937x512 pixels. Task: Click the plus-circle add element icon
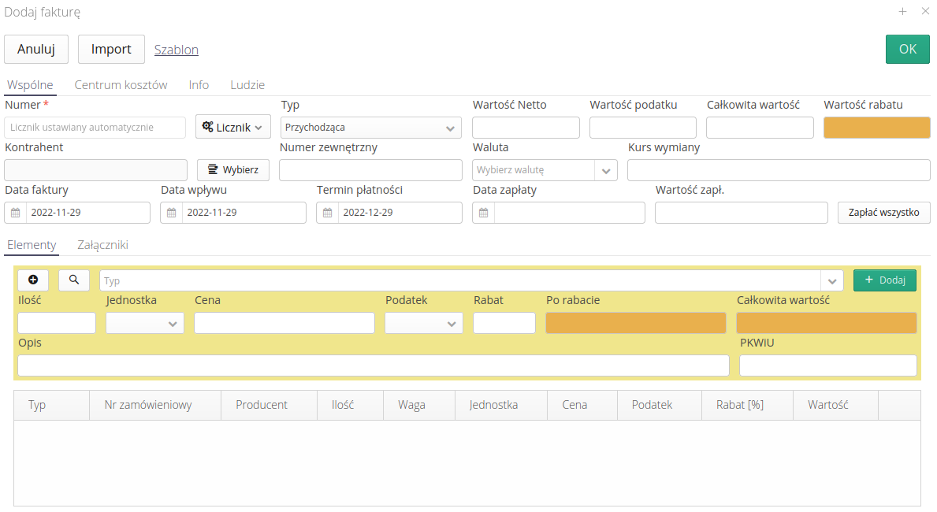pyautogui.click(x=33, y=280)
